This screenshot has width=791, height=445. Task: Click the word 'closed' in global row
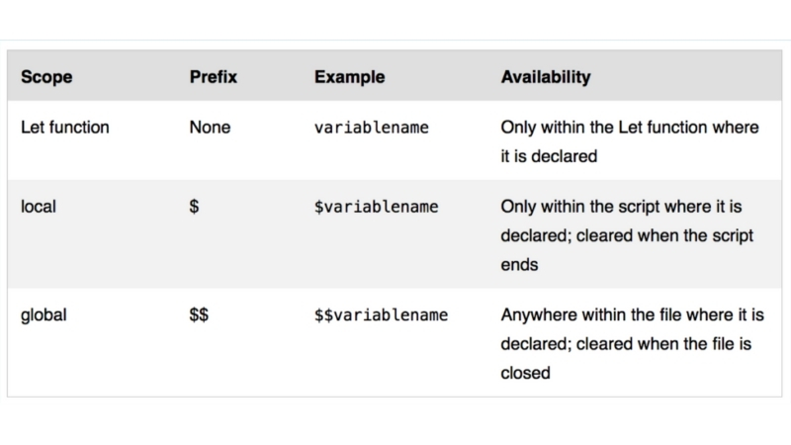click(525, 374)
